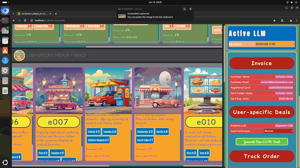Click the Tamales X 3 item tag
This screenshot has height=168, width=300.
click(x=109, y=132)
